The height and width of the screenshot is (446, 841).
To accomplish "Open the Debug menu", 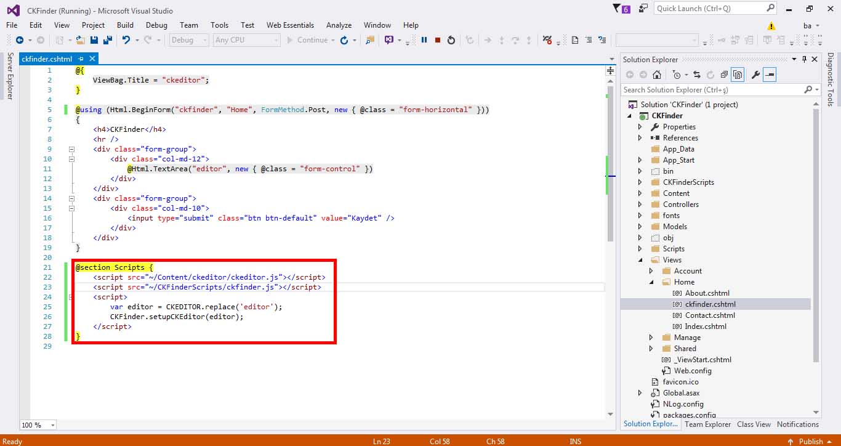I will (156, 25).
